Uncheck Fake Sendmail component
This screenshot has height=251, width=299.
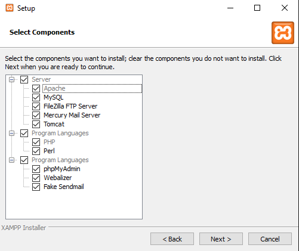[36, 187]
